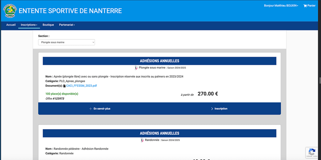Click the reCAPTCHA badge icon
The image size is (321, 160).
tap(312, 152)
